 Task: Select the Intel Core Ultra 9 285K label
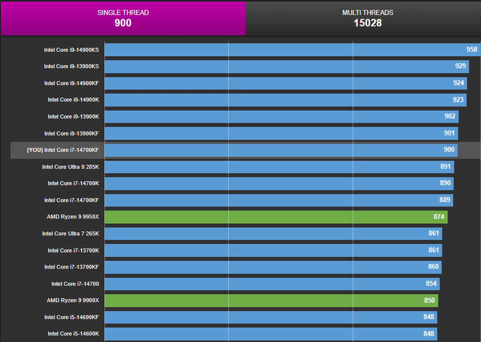tap(71, 167)
